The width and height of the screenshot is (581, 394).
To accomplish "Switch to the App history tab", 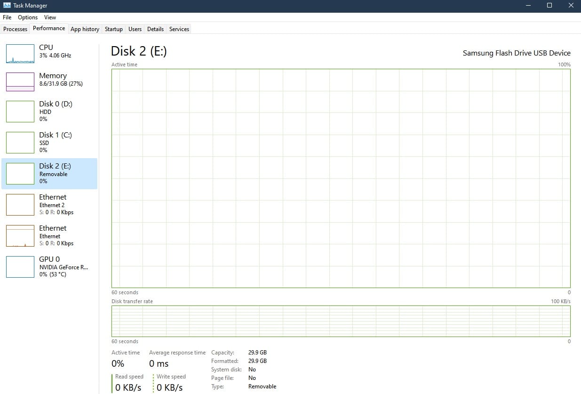I will click(x=85, y=29).
